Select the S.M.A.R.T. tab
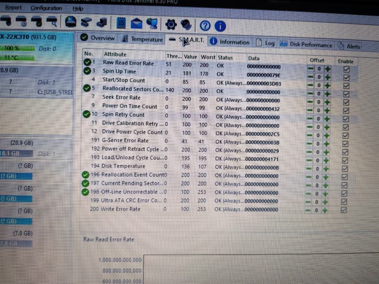Viewport: 379px width, 284px height. tap(186, 40)
